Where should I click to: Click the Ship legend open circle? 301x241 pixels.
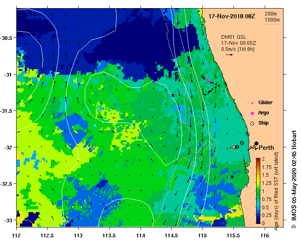pos(252,124)
